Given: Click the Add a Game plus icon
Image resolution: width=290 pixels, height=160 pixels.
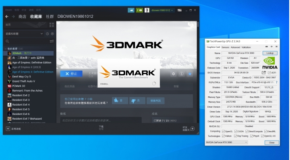Looking at the screenshot, I should 8,129.
